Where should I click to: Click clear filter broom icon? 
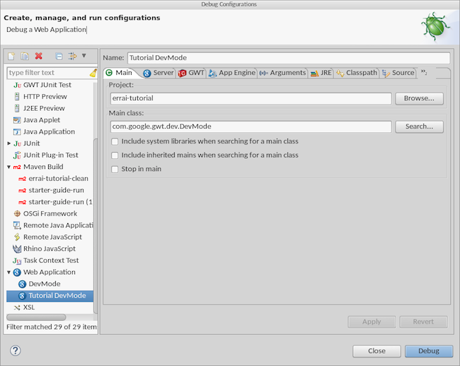coord(93,73)
